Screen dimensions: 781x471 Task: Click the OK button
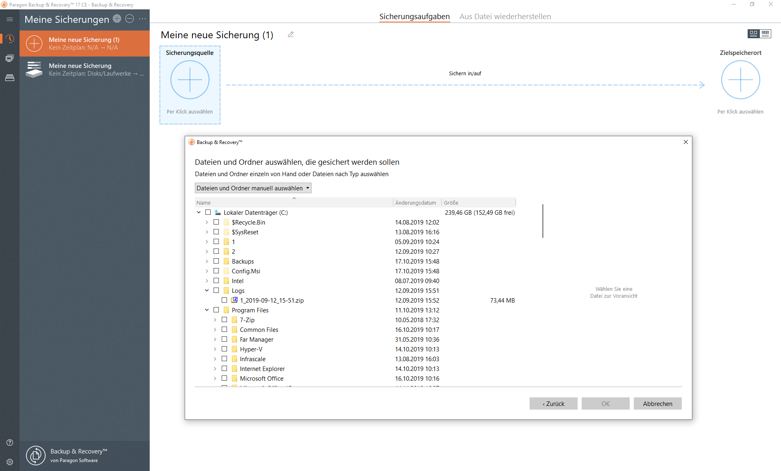(x=605, y=403)
